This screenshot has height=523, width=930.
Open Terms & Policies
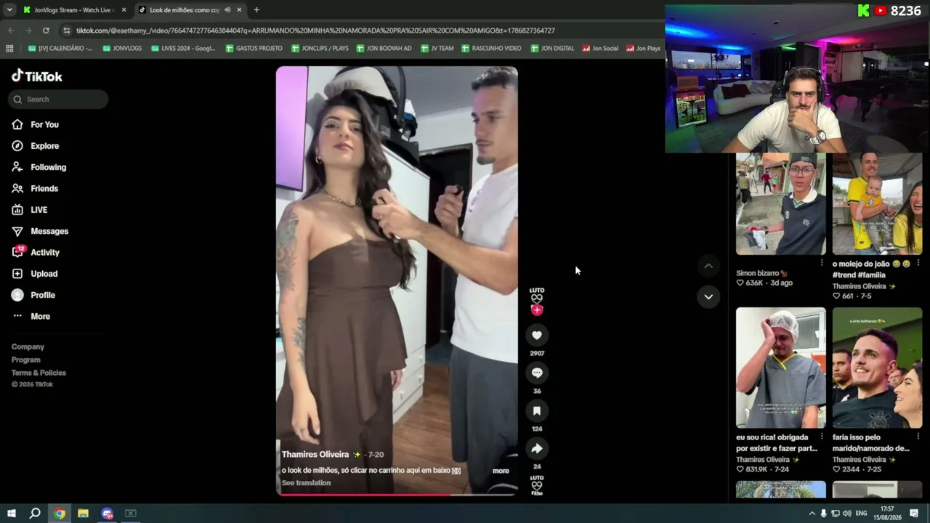pyautogui.click(x=39, y=373)
